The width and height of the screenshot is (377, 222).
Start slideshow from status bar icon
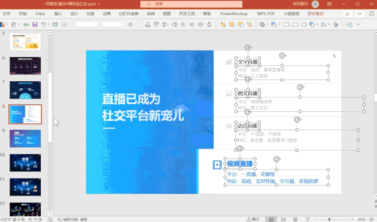tap(307, 220)
